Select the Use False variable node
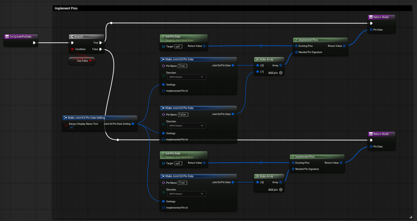 (81, 61)
